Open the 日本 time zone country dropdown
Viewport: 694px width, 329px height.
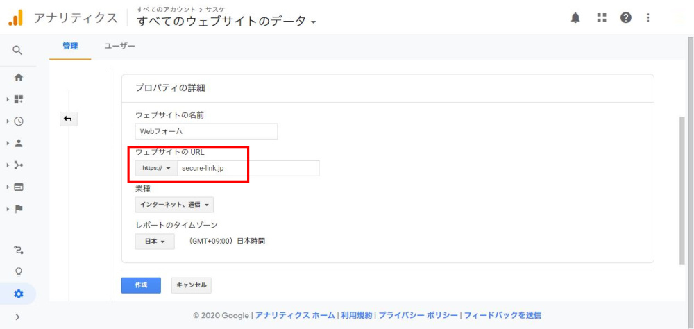click(x=154, y=242)
